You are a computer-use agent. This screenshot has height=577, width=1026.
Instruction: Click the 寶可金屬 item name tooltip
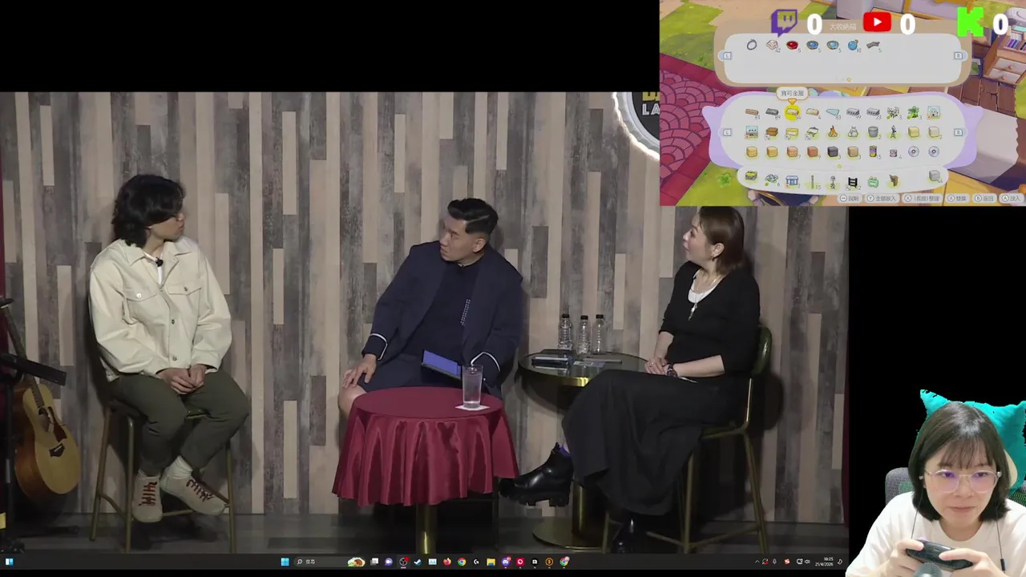coord(792,93)
